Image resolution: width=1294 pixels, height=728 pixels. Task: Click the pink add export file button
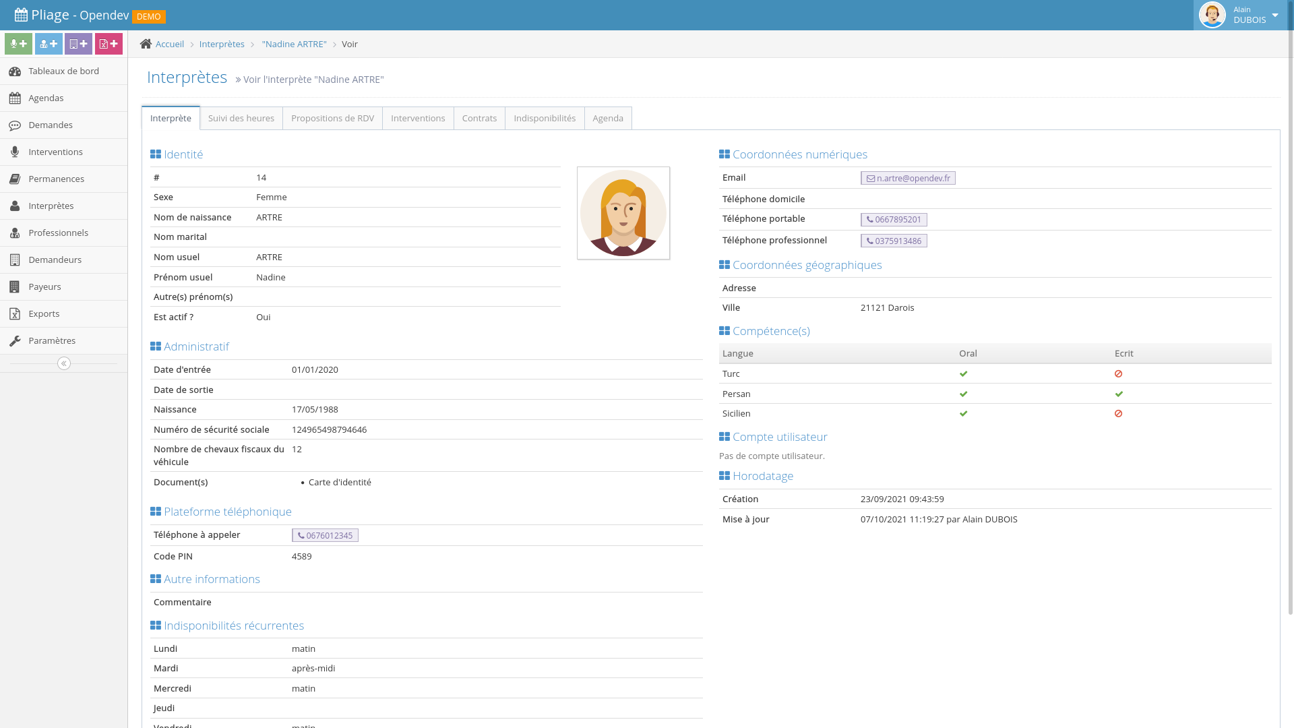[x=109, y=44]
